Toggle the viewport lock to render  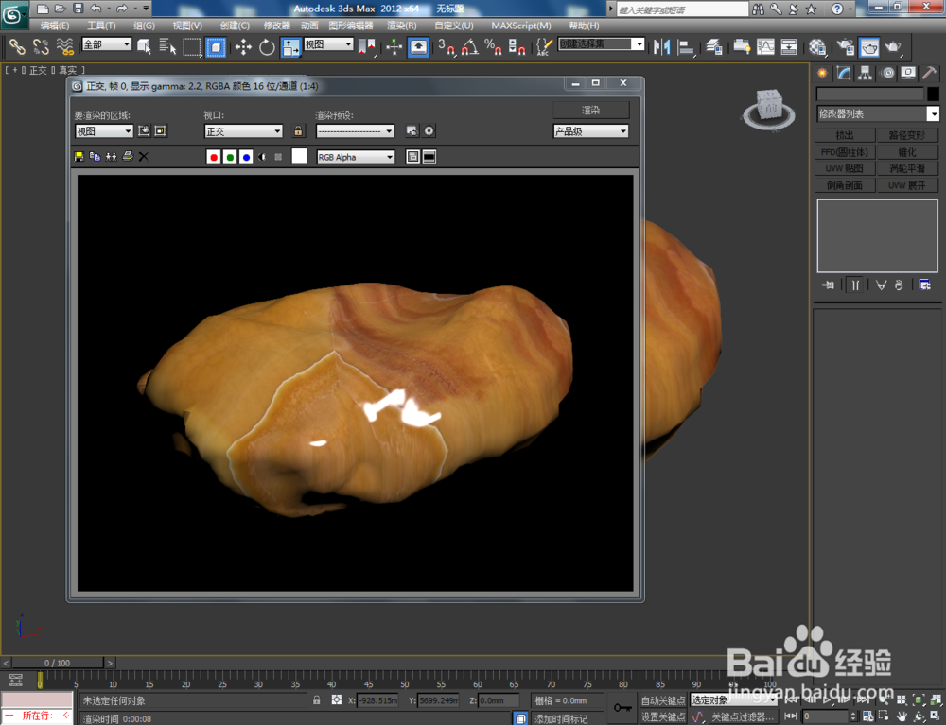[x=298, y=130]
